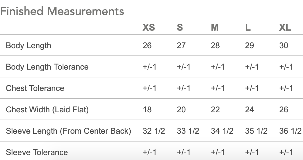Click the M chest width value 22
Screen dimensions: 303x160
(215, 109)
